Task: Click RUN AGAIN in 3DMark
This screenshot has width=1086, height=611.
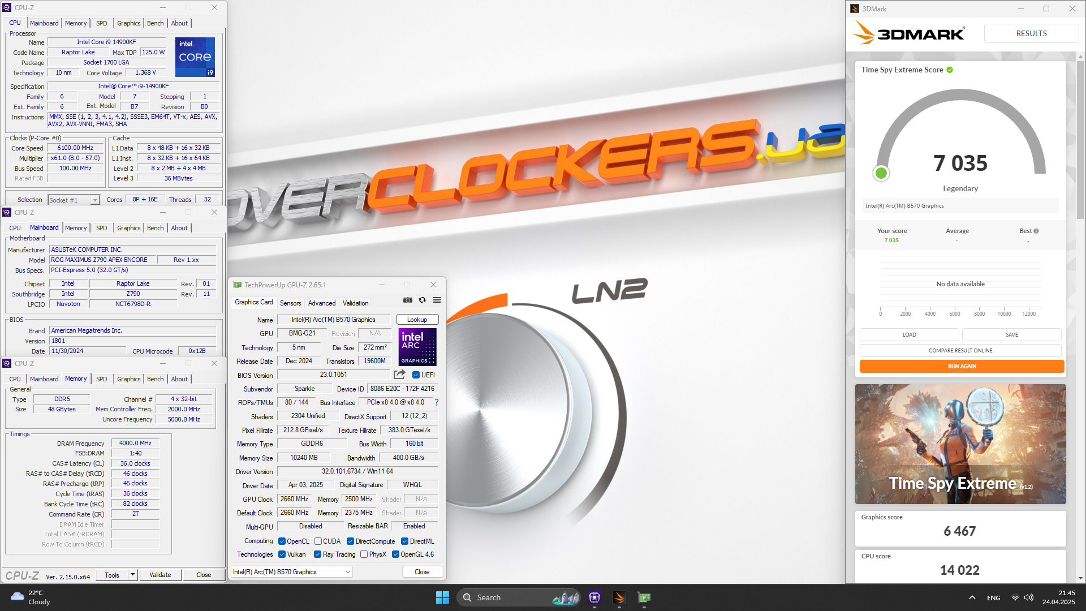Action: (x=962, y=367)
